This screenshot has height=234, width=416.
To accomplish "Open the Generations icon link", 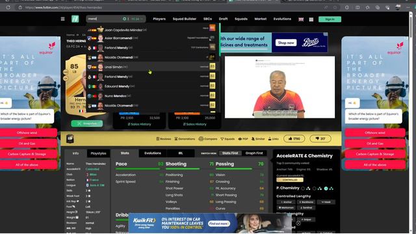I will [x=185, y=138].
